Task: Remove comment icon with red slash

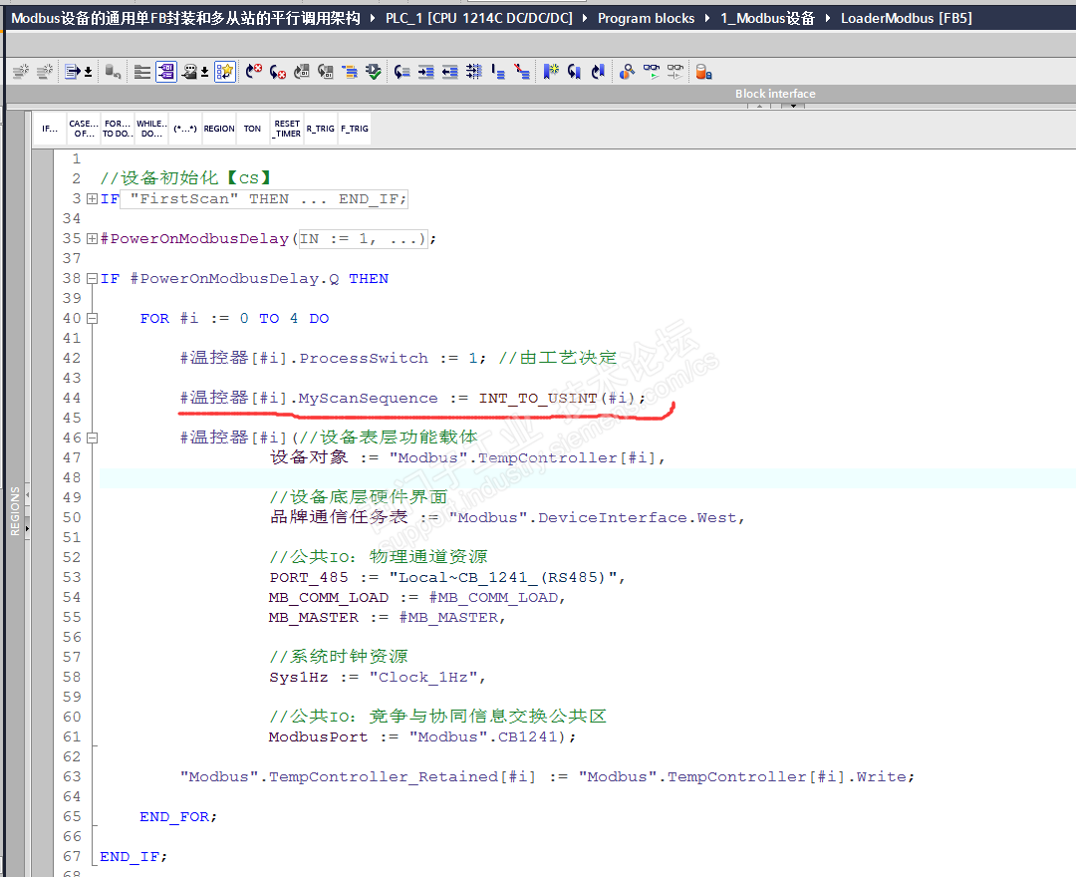Action: coord(522,72)
